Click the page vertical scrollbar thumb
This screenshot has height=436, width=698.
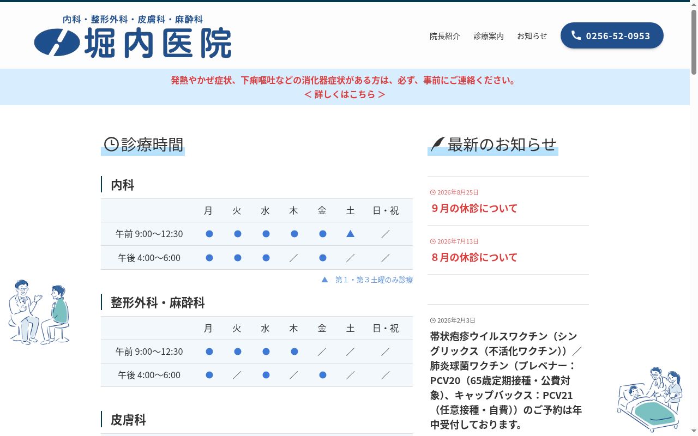[694, 43]
